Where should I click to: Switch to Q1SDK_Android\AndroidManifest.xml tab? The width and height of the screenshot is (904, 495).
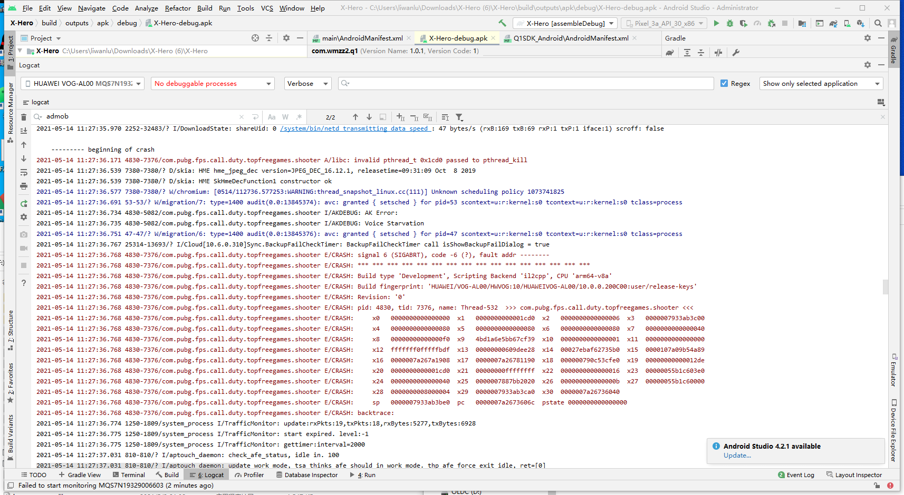[570, 38]
